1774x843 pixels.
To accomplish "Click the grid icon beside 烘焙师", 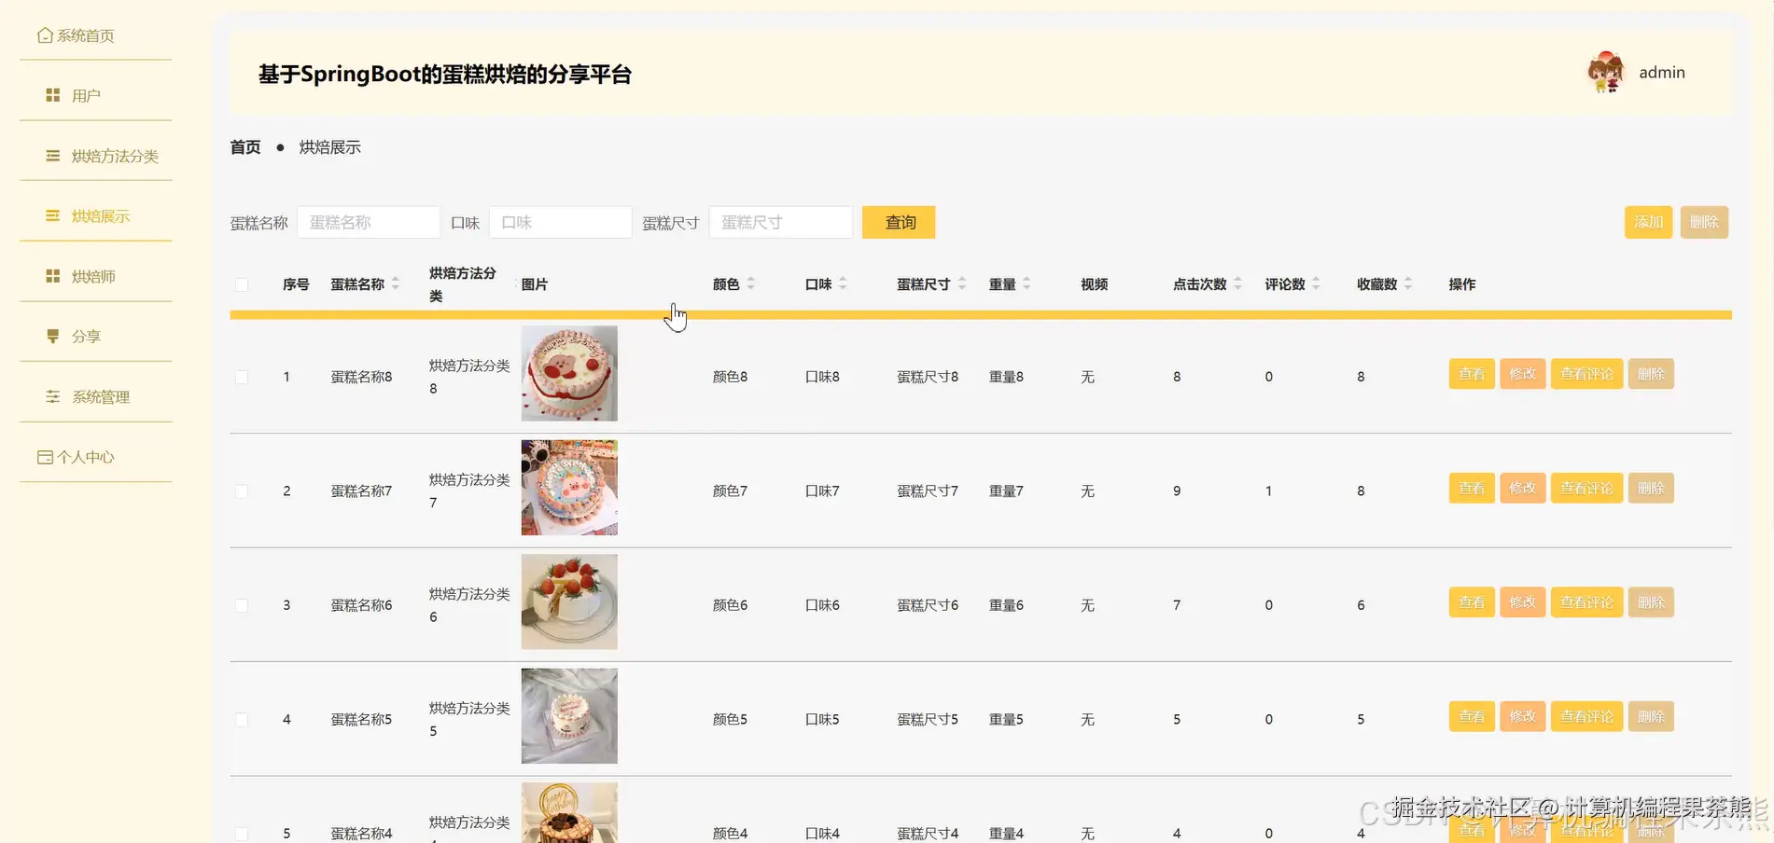I will point(53,276).
